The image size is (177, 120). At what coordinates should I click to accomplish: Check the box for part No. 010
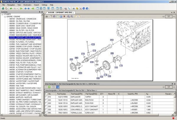[46, 97]
